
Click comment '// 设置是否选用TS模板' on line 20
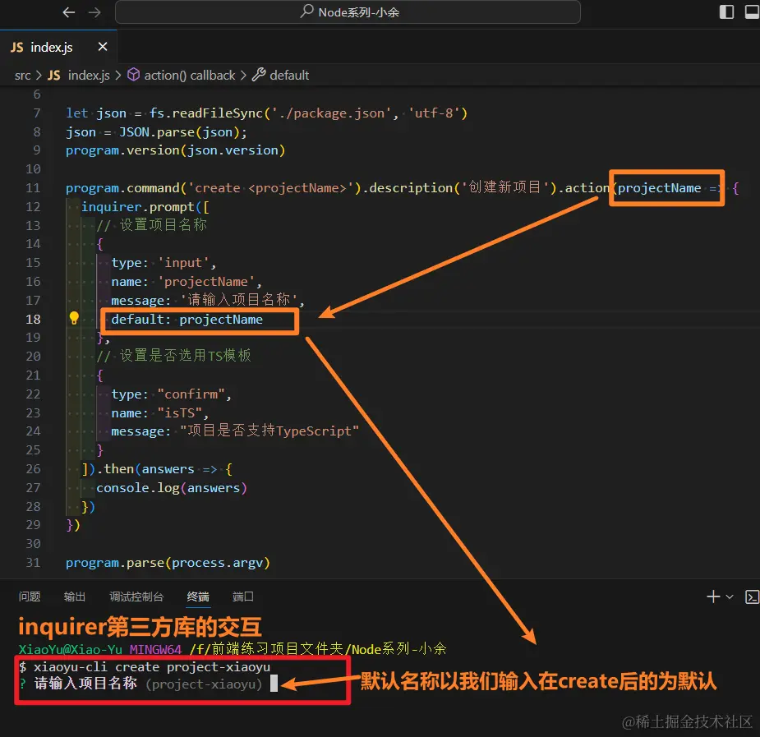point(173,356)
